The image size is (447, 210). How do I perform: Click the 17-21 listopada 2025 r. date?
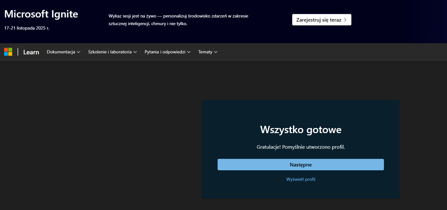(27, 28)
